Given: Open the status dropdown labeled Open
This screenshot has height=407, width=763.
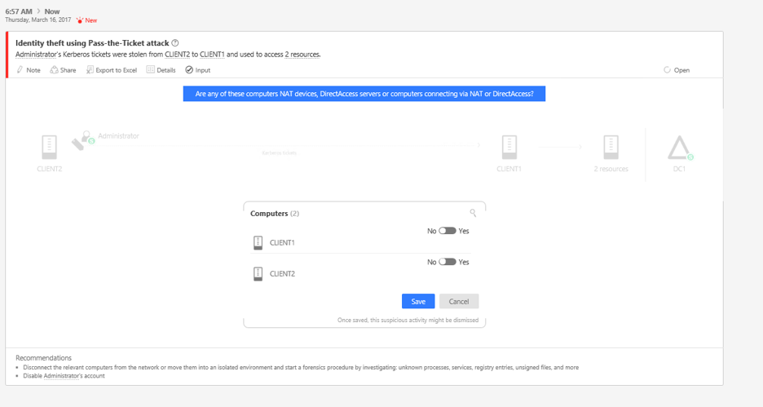Looking at the screenshot, I should [x=677, y=69].
